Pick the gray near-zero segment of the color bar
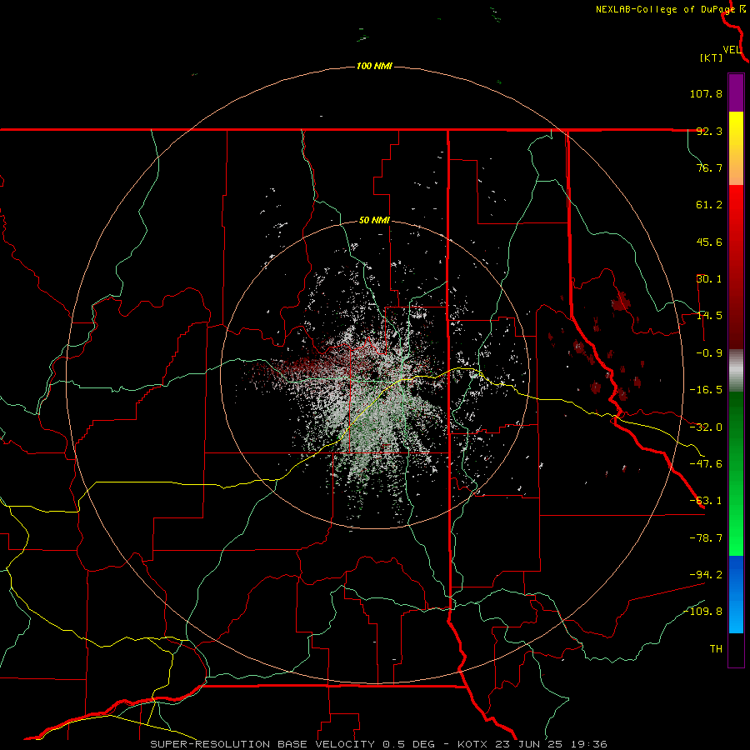750x750 pixels. click(736, 371)
